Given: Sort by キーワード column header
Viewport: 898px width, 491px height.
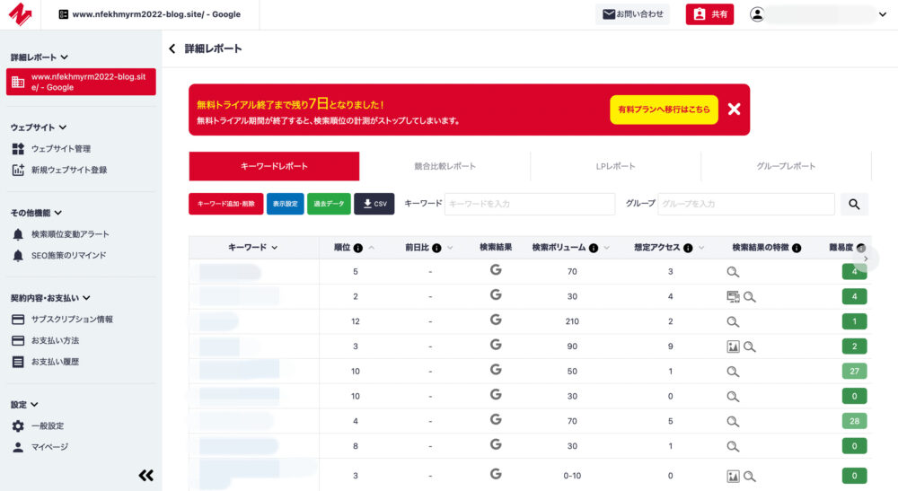Looking at the screenshot, I should coord(252,247).
